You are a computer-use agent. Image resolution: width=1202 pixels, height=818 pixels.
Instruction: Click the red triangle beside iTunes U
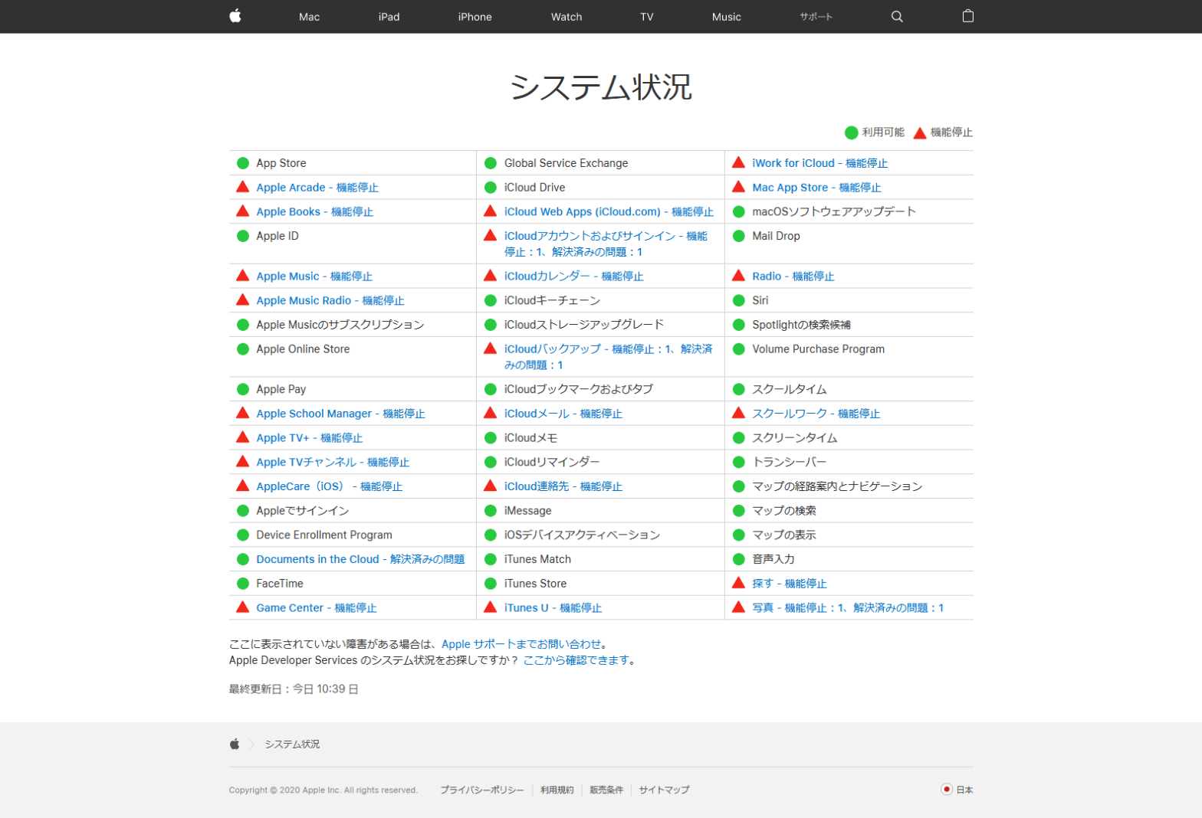click(491, 607)
